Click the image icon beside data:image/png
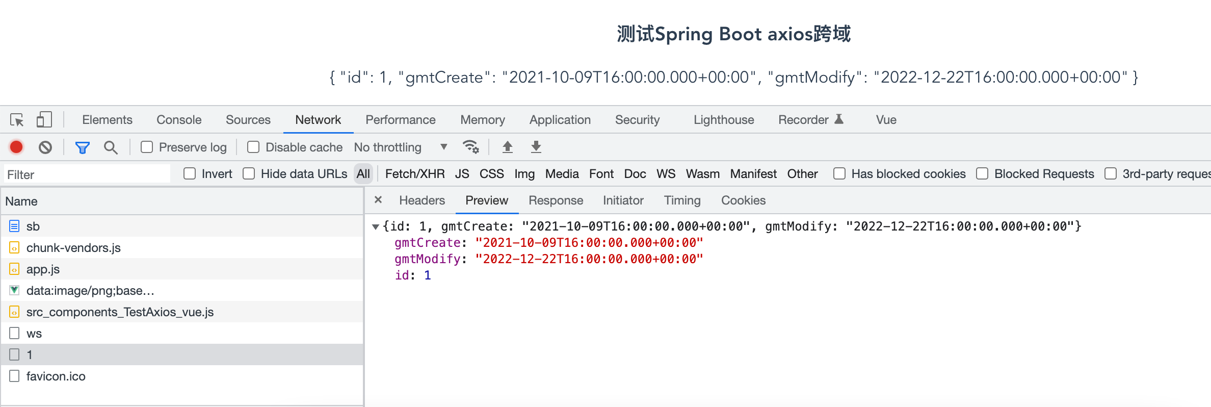The height and width of the screenshot is (407, 1211). [14, 290]
